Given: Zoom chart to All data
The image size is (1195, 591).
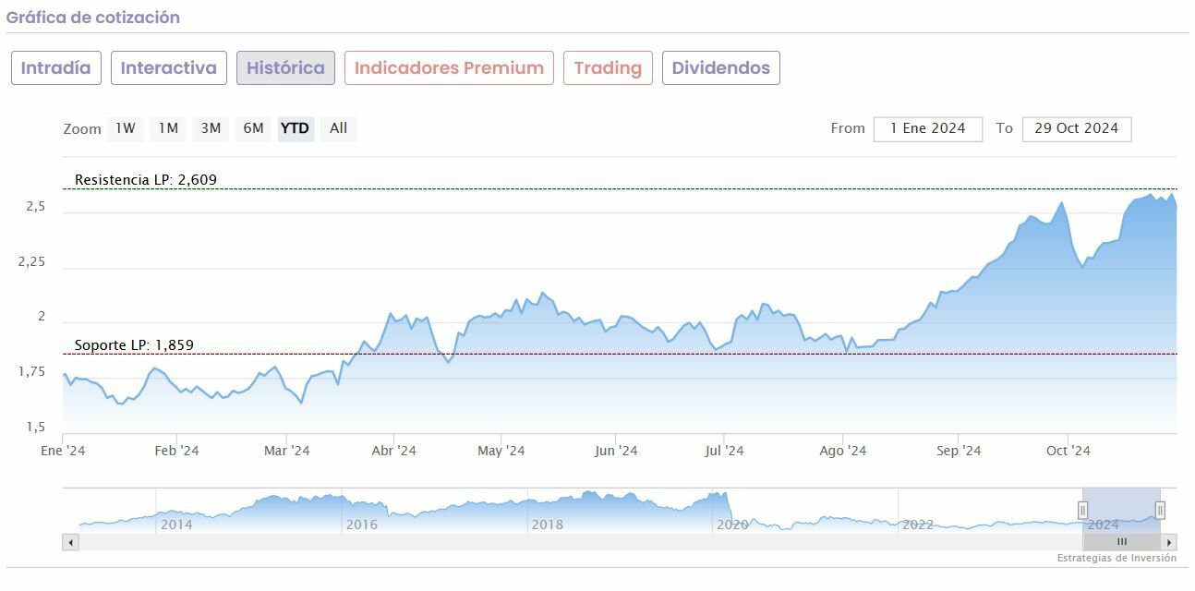Looking at the screenshot, I should [339, 128].
